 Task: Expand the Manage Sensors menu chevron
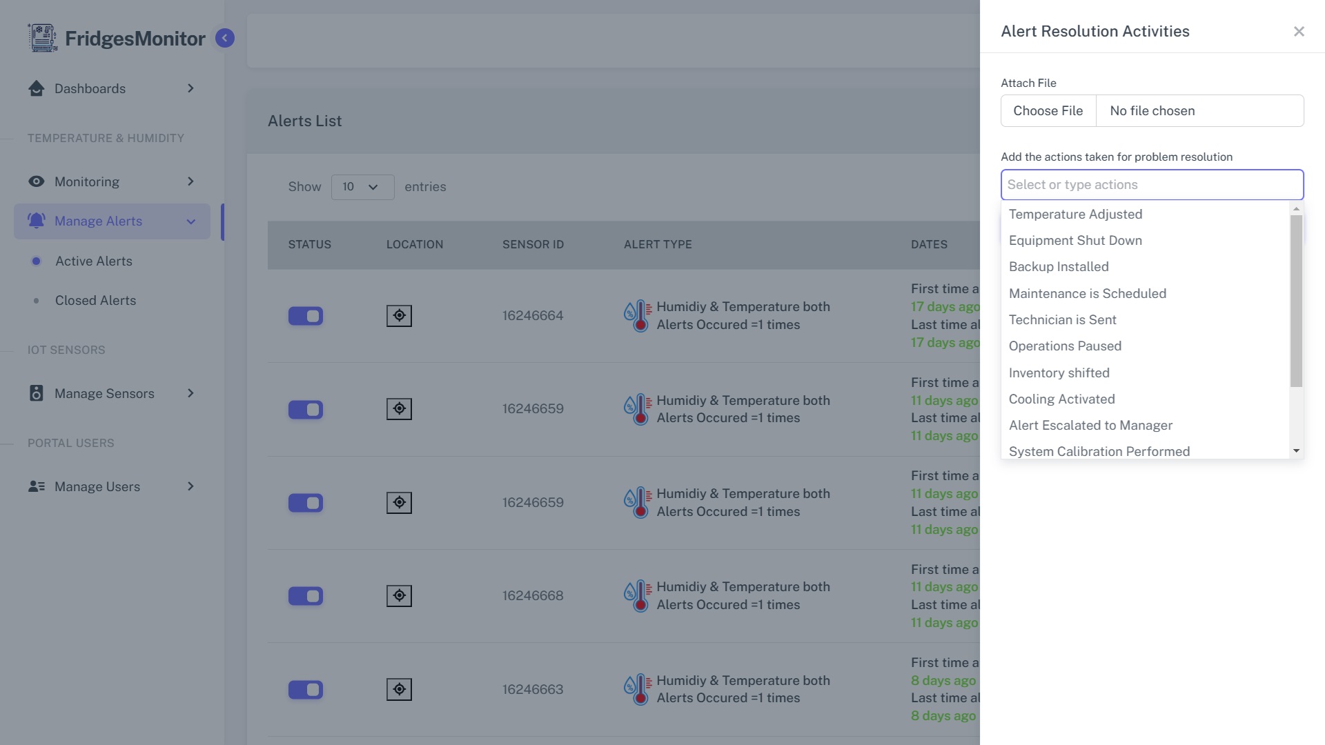pos(190,393)
